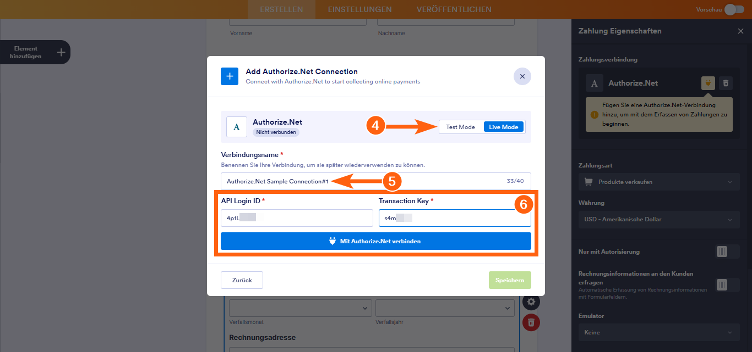Switch to the EINSTELLUNGEN tab
Screen dimensions: 752x352
click(360, 9)
